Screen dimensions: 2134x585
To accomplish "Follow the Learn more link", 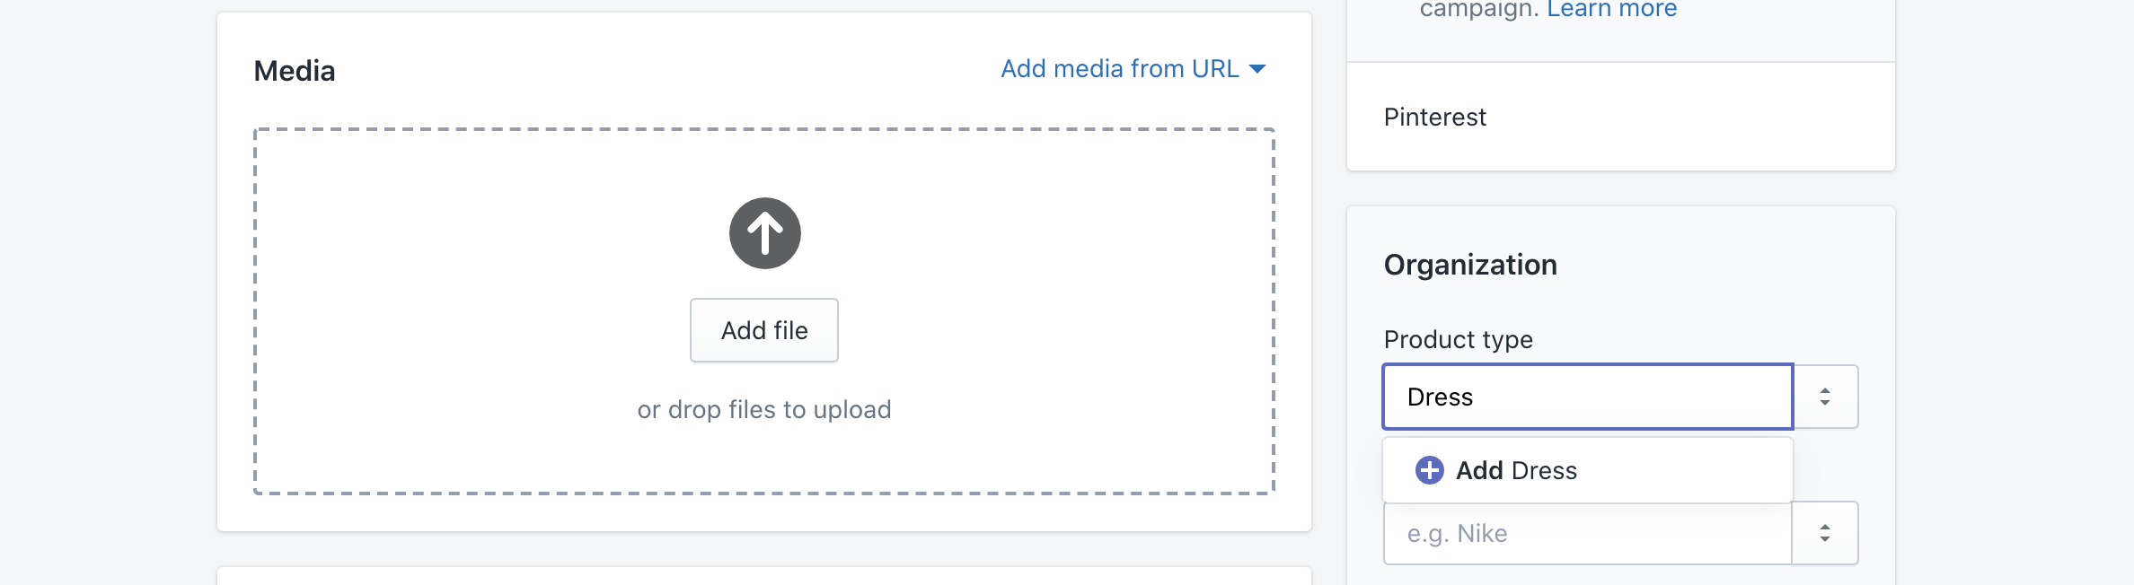I will [x=1612, y=10].
